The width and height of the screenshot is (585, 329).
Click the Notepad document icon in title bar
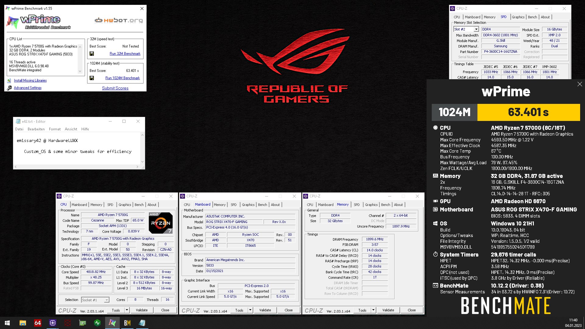pos(18,121)
